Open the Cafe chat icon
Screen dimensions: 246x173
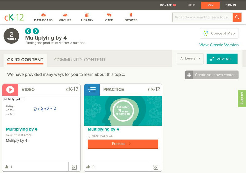(x=109, y=15)
